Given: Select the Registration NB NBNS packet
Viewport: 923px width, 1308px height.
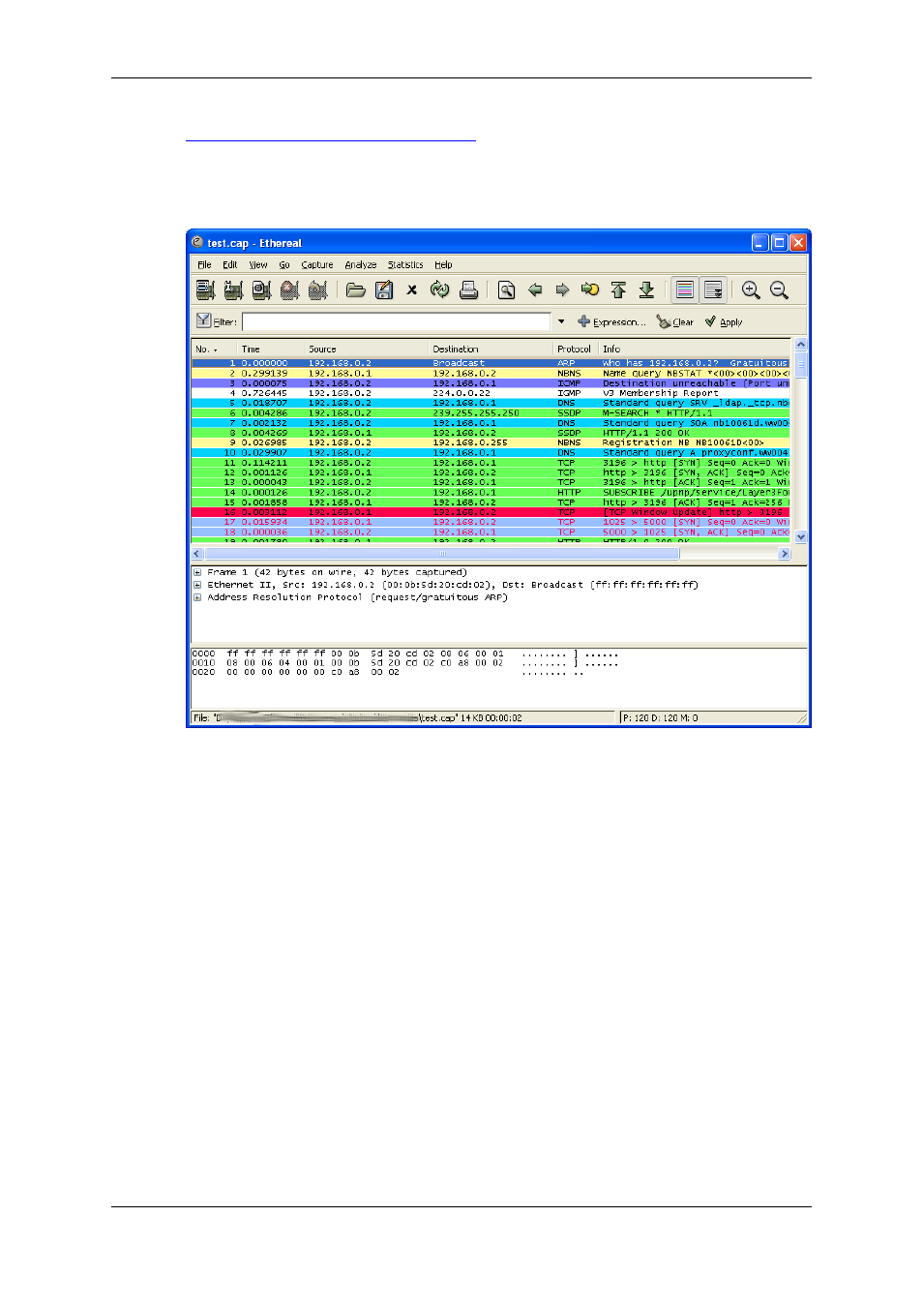Looking at the screenshot, I should coord(491,442).
